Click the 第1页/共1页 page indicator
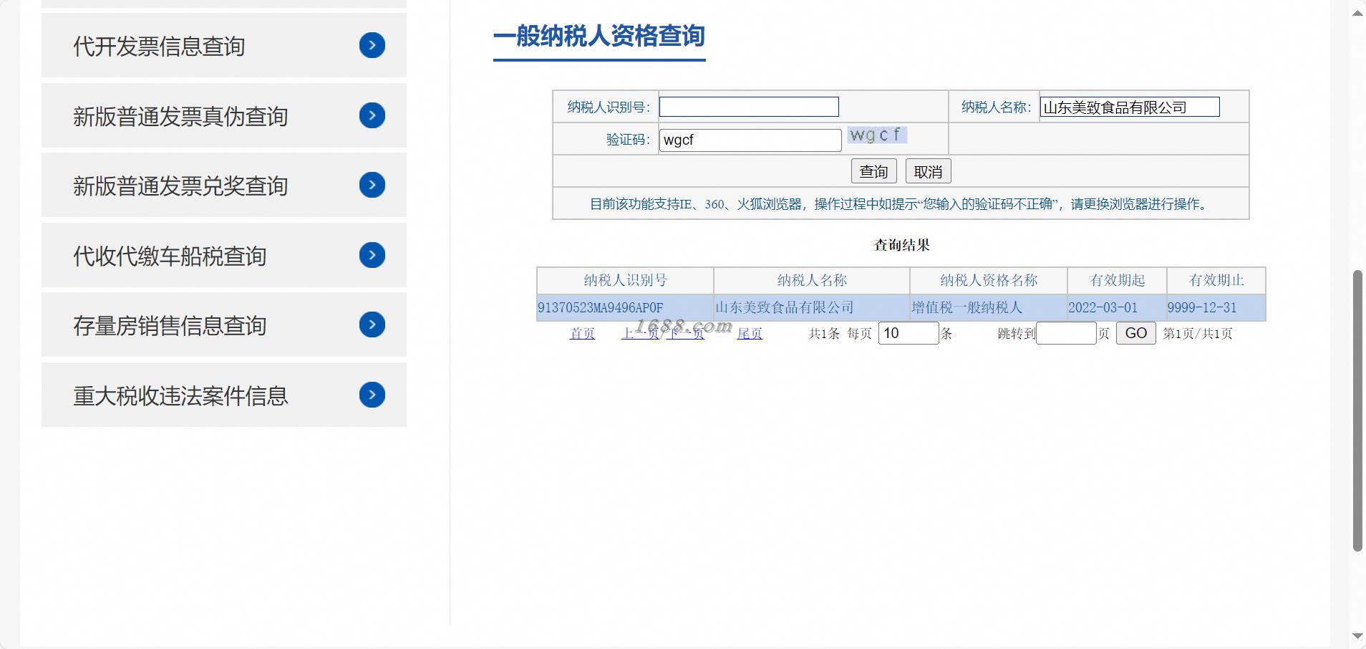1366x649 pixels. [1197, 334]
